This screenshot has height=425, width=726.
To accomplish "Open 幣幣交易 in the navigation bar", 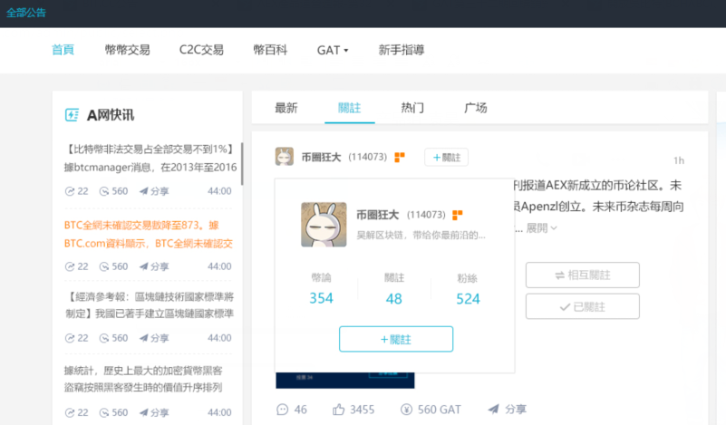I will pyautogui.click(x=127, y=50).
